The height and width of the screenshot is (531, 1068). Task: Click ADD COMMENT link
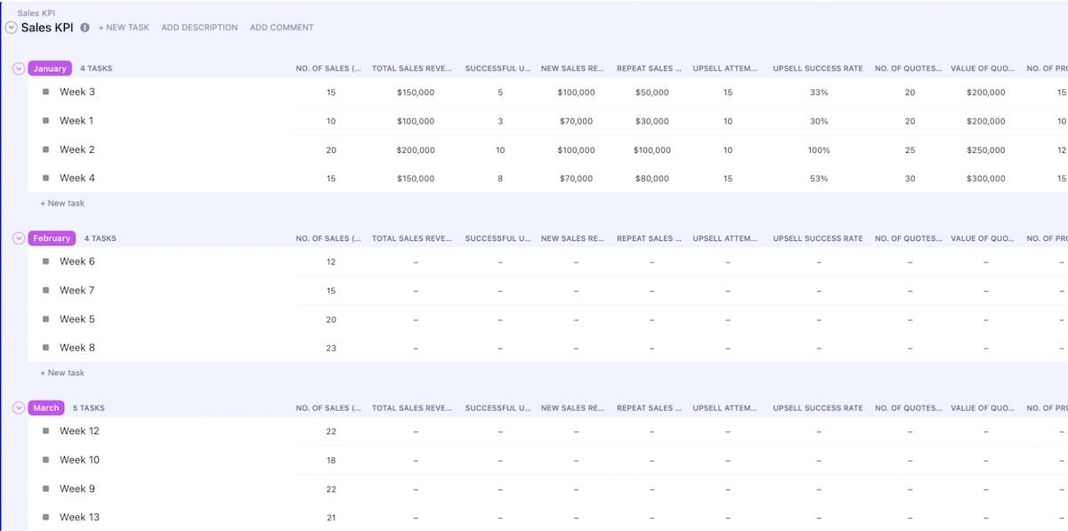[x=281, y=28]
